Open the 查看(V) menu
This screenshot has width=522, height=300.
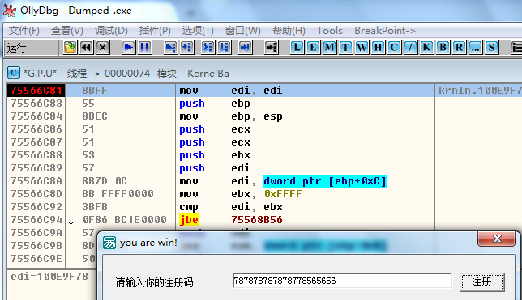[67, 31]
